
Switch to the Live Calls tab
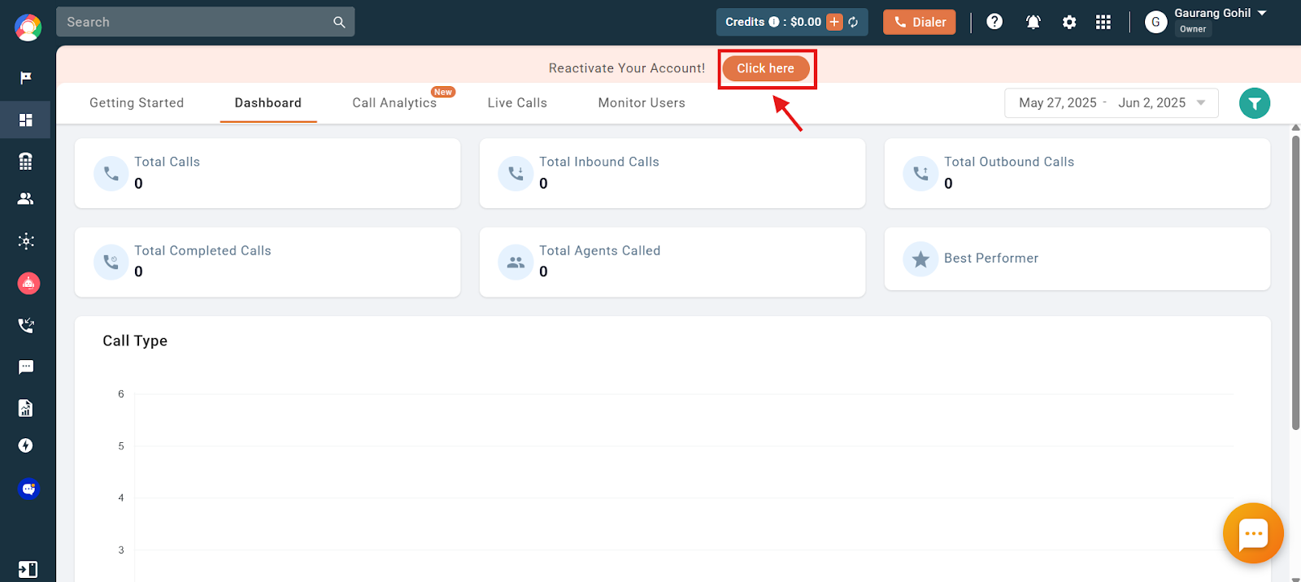(517, 103)
